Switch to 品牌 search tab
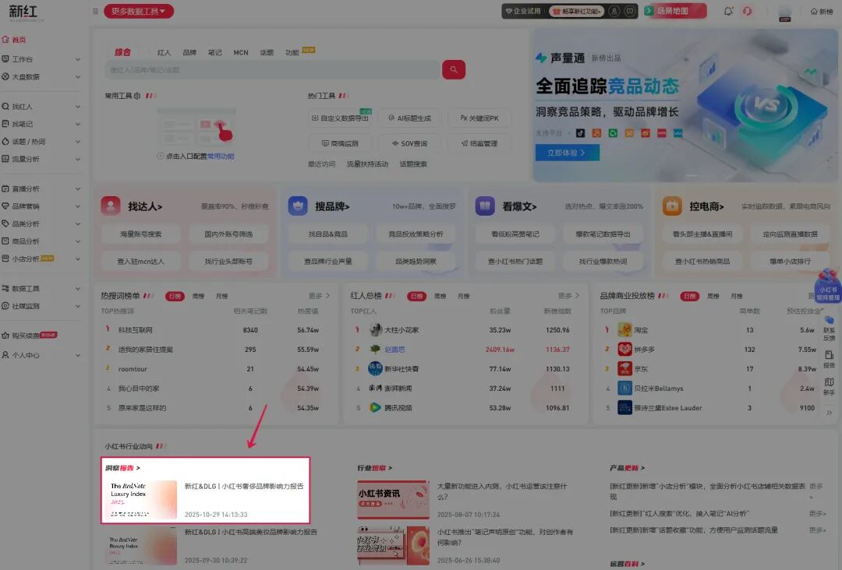 point(189,52)
